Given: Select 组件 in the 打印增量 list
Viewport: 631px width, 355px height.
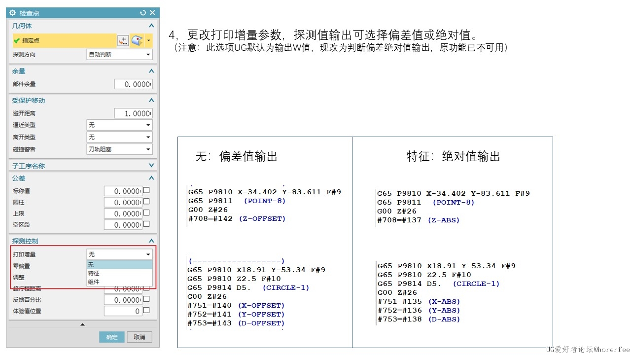Looking at the screenshot, I should [119, 282].
